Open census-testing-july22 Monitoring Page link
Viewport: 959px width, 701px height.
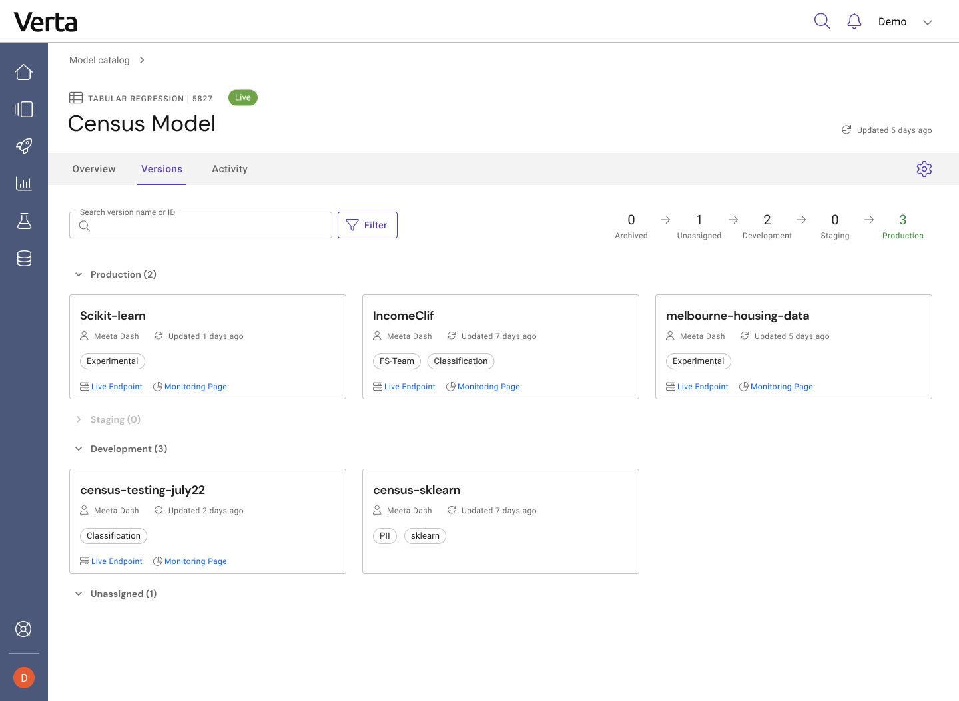(x=196, y=561)
